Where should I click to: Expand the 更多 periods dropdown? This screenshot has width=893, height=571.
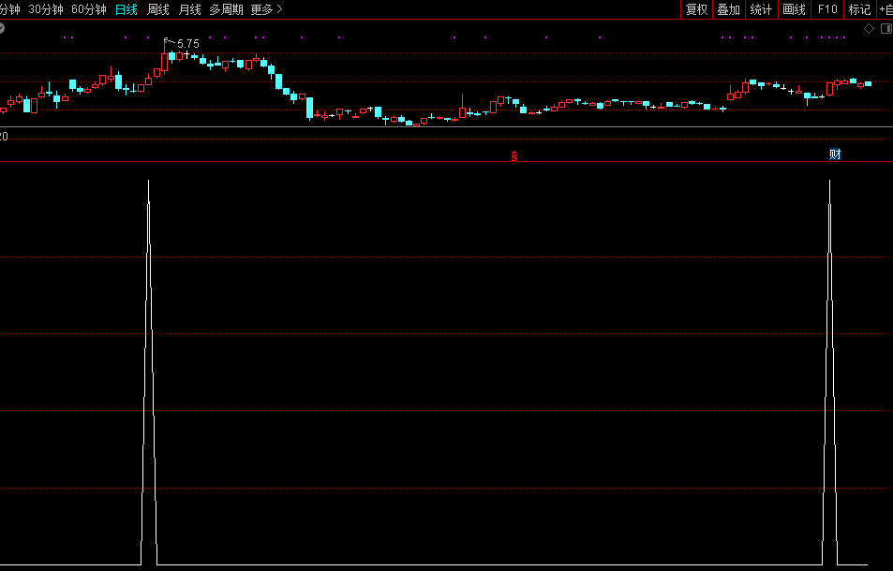click(x=266, y=9)
